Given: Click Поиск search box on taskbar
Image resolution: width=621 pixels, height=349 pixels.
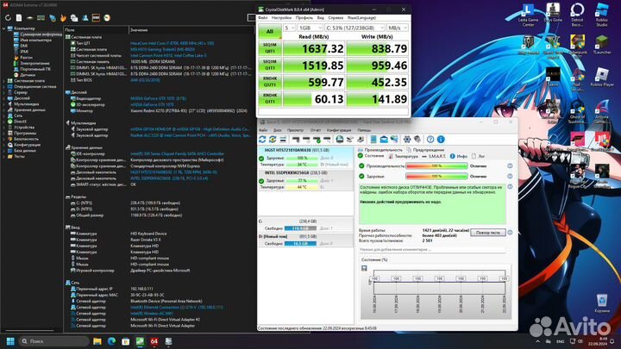Looking at the screenshot, I should (53, 341).
